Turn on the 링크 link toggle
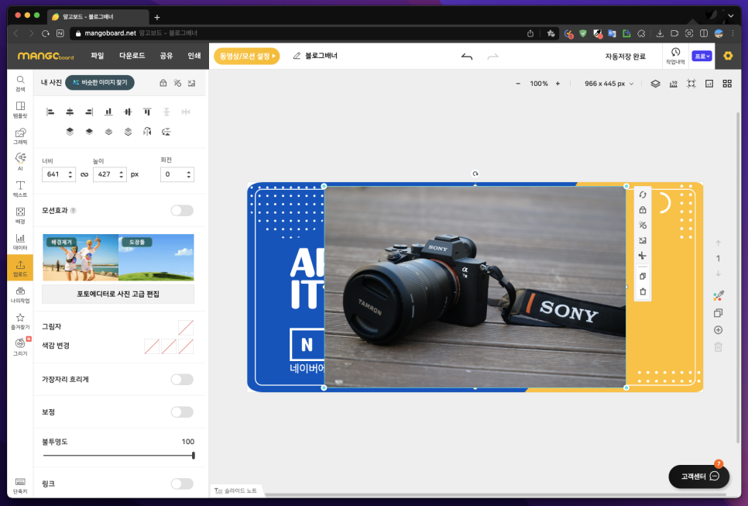Screen dimensions: 748x506 pos(182,484)
